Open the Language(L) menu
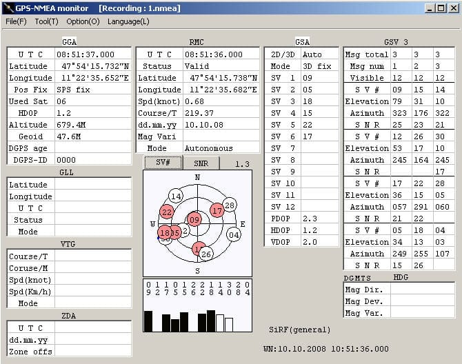The height and width of the screenshot is (364, 462). [x=128, y=21]
